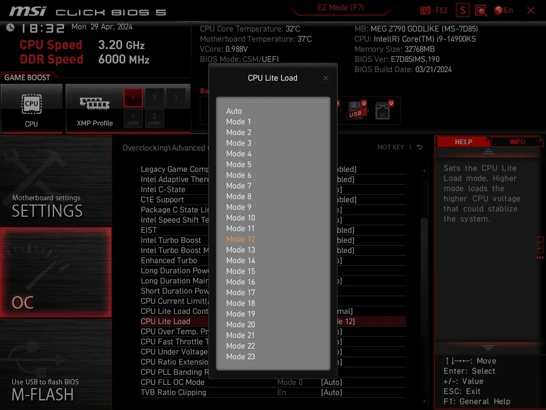Click the help panel bottom collapse handle
546x410 pixels.
point(488,348)
